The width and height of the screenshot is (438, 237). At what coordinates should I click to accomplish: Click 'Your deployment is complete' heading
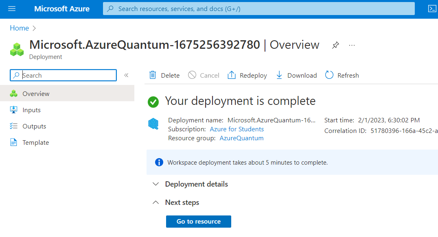(240, 101)
